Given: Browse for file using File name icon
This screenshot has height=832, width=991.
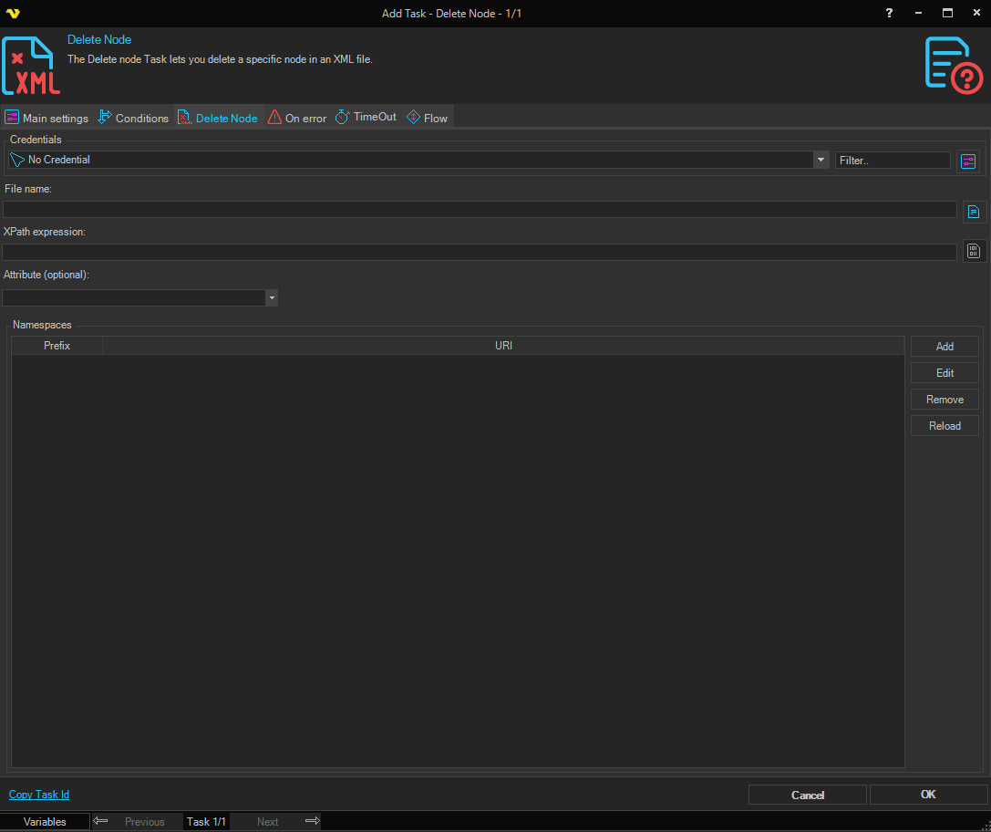Looking at the screenshot, I should (x=974, y=212).
